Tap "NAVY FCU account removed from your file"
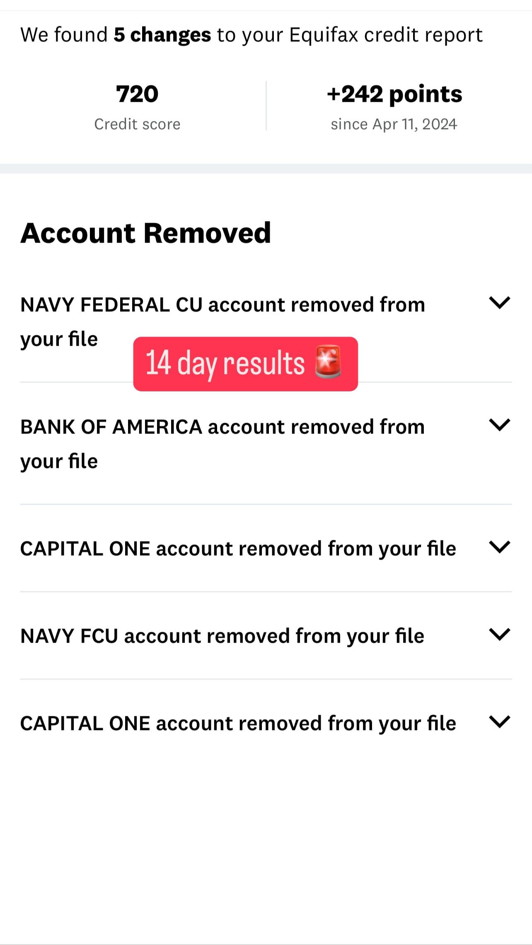This screenshot has width=532, height=945. tap(222, 636)
